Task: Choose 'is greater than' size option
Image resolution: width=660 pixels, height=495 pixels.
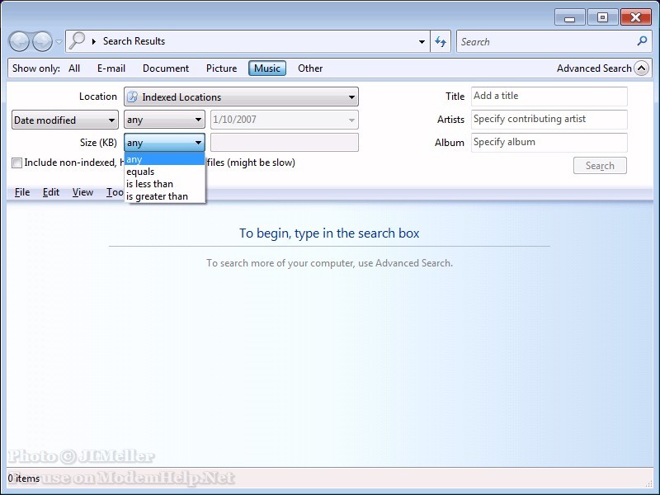Action: pyautogui.click(x=164, y=196)
